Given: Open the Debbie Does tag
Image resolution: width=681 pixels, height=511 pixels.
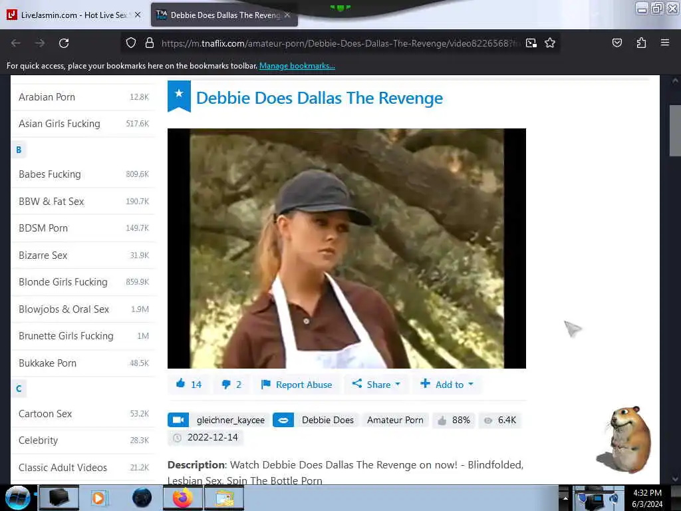Looking at the screenshot, I should tap(328, 421).
